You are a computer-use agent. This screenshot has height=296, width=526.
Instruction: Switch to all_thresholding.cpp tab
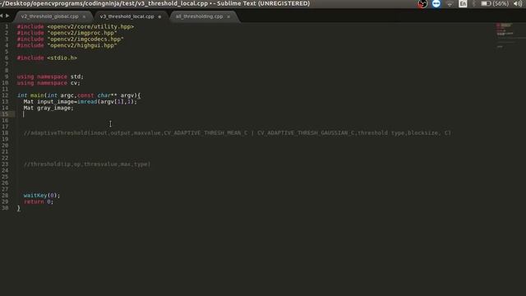click(199, 16)
